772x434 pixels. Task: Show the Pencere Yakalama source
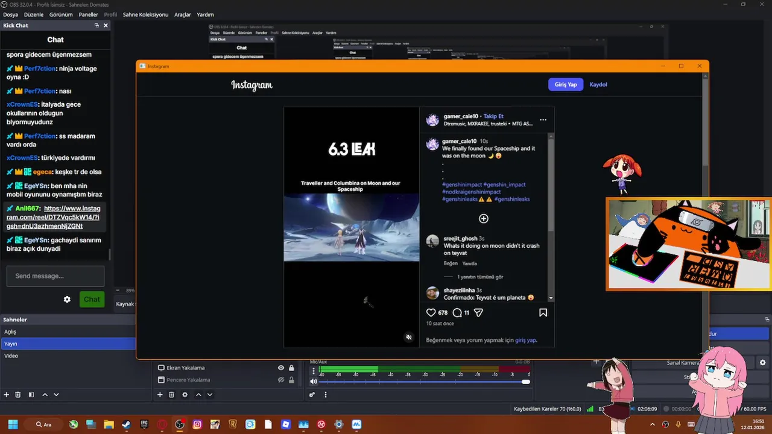(x=280, y=380)
